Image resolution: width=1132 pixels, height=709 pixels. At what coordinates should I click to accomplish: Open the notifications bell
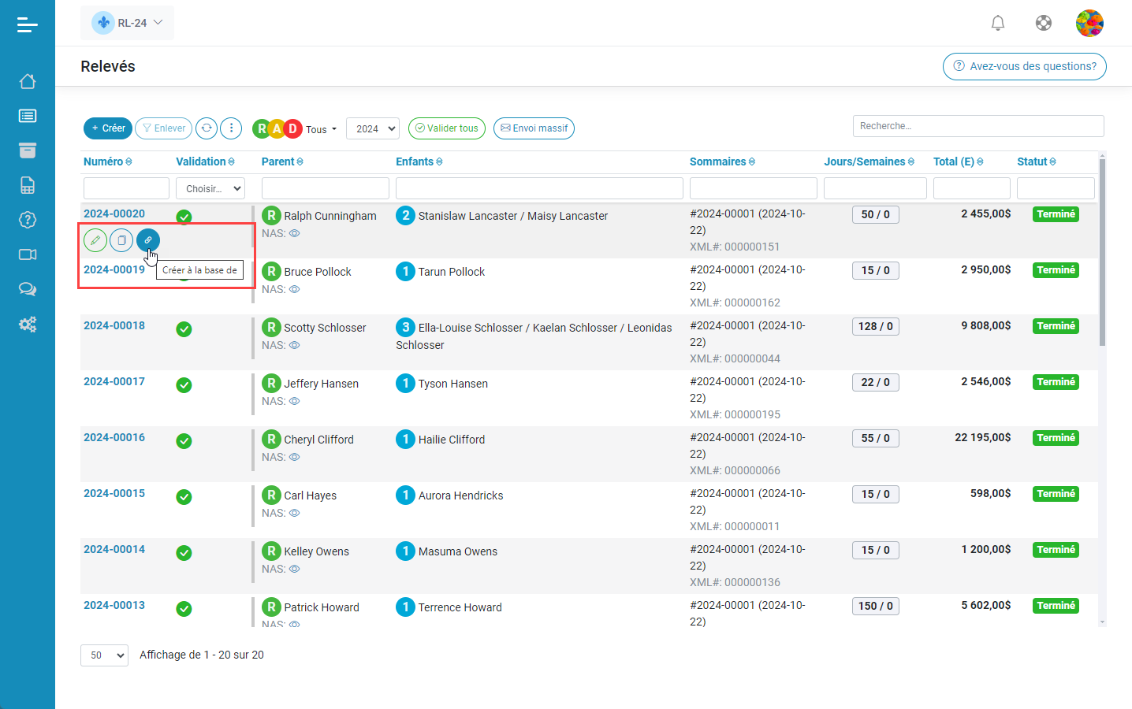(997, 23)
